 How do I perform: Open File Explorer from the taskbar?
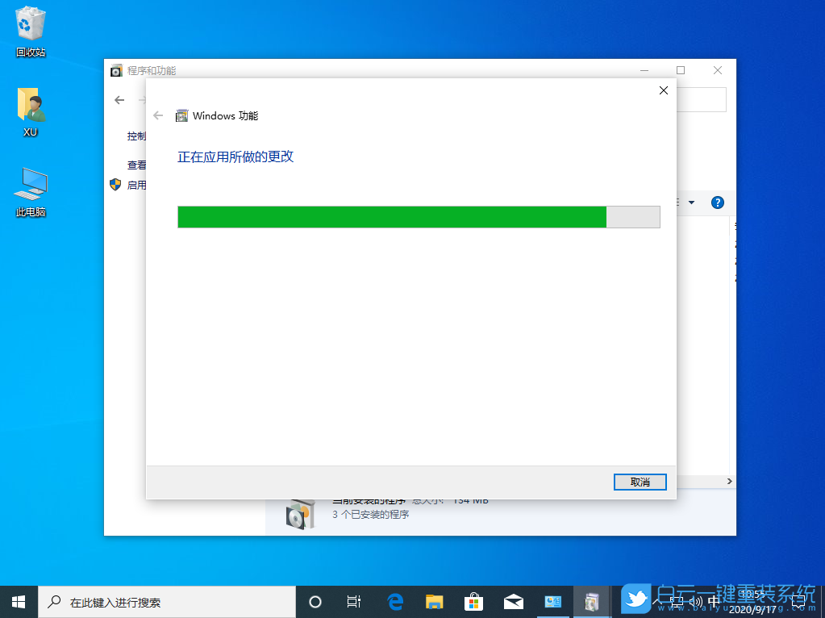[434, 601]
